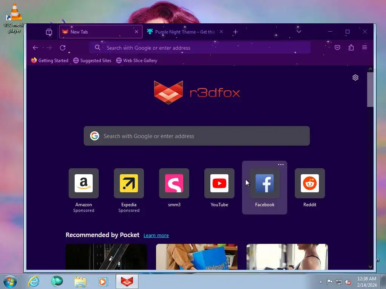
Task: Open the Extensions puzzle icon
Action: [x=351, y=47]
